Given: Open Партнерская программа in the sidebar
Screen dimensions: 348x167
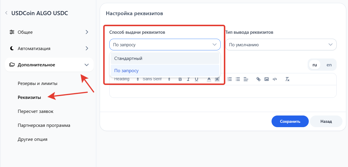Looking at the screenshot, I should [x=44, y=125].
